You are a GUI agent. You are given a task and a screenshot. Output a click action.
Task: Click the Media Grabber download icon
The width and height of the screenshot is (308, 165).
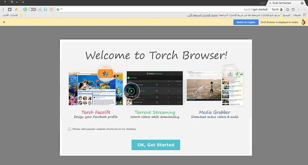pyautogui.click(x=40, y=9)
